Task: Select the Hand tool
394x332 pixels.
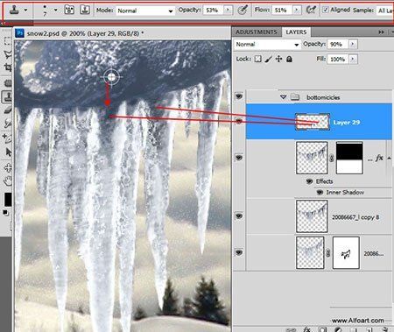Action: tap(8, 181)
